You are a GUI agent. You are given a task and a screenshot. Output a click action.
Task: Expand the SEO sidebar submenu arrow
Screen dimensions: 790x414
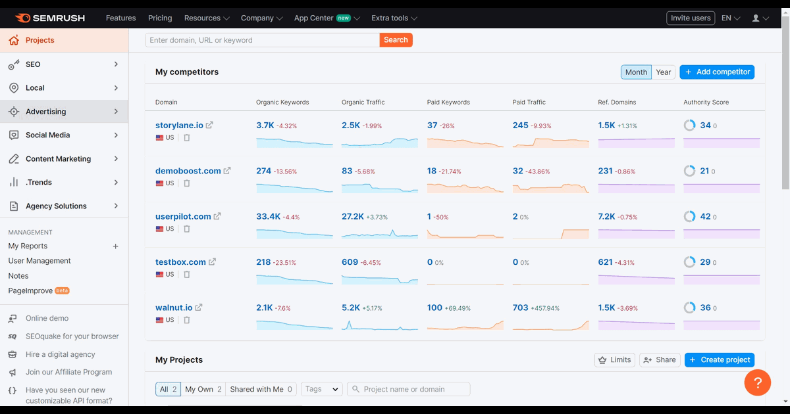[x=116, y=64]
